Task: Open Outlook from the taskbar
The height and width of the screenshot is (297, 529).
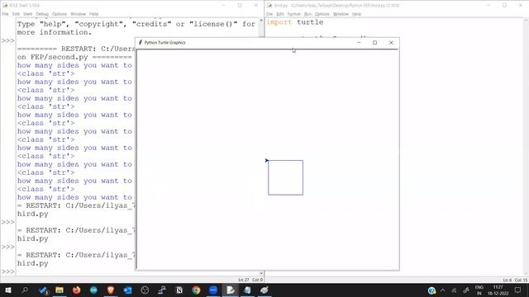Action: (127, 290)
